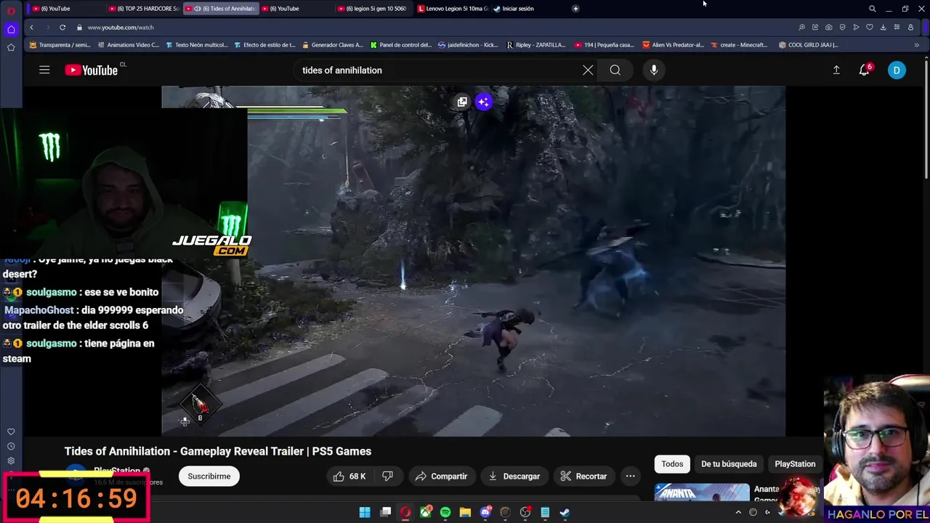Open sidebar heart icon at bottom
Image resolution: width=930 pixels, height=523 pixels.
click(11, 431)
